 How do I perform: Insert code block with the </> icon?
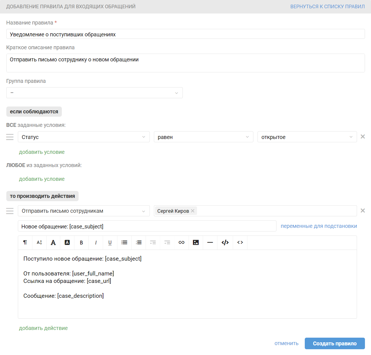pyautogui.click(x=225, y=242)
